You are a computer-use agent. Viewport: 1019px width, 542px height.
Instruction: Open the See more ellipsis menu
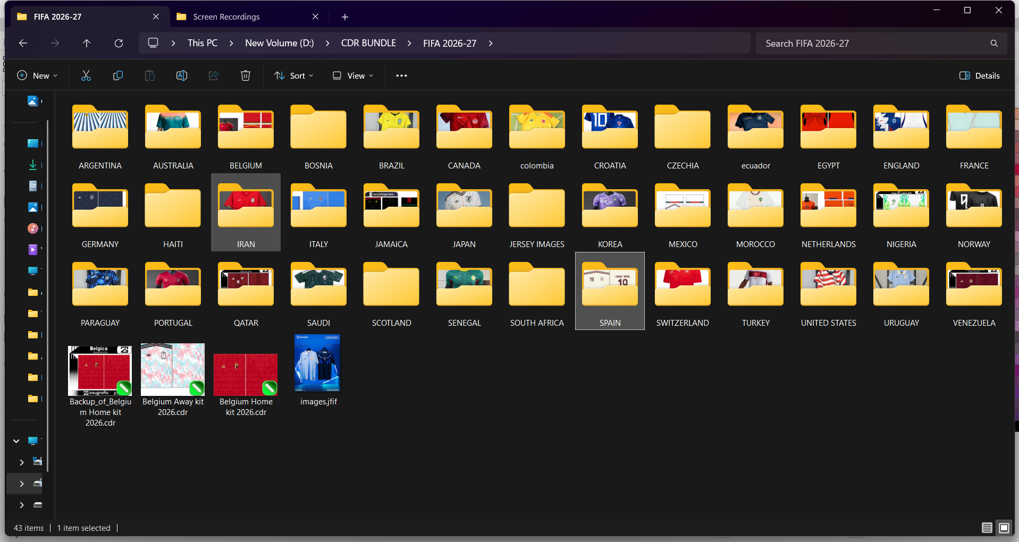(401, 75)
